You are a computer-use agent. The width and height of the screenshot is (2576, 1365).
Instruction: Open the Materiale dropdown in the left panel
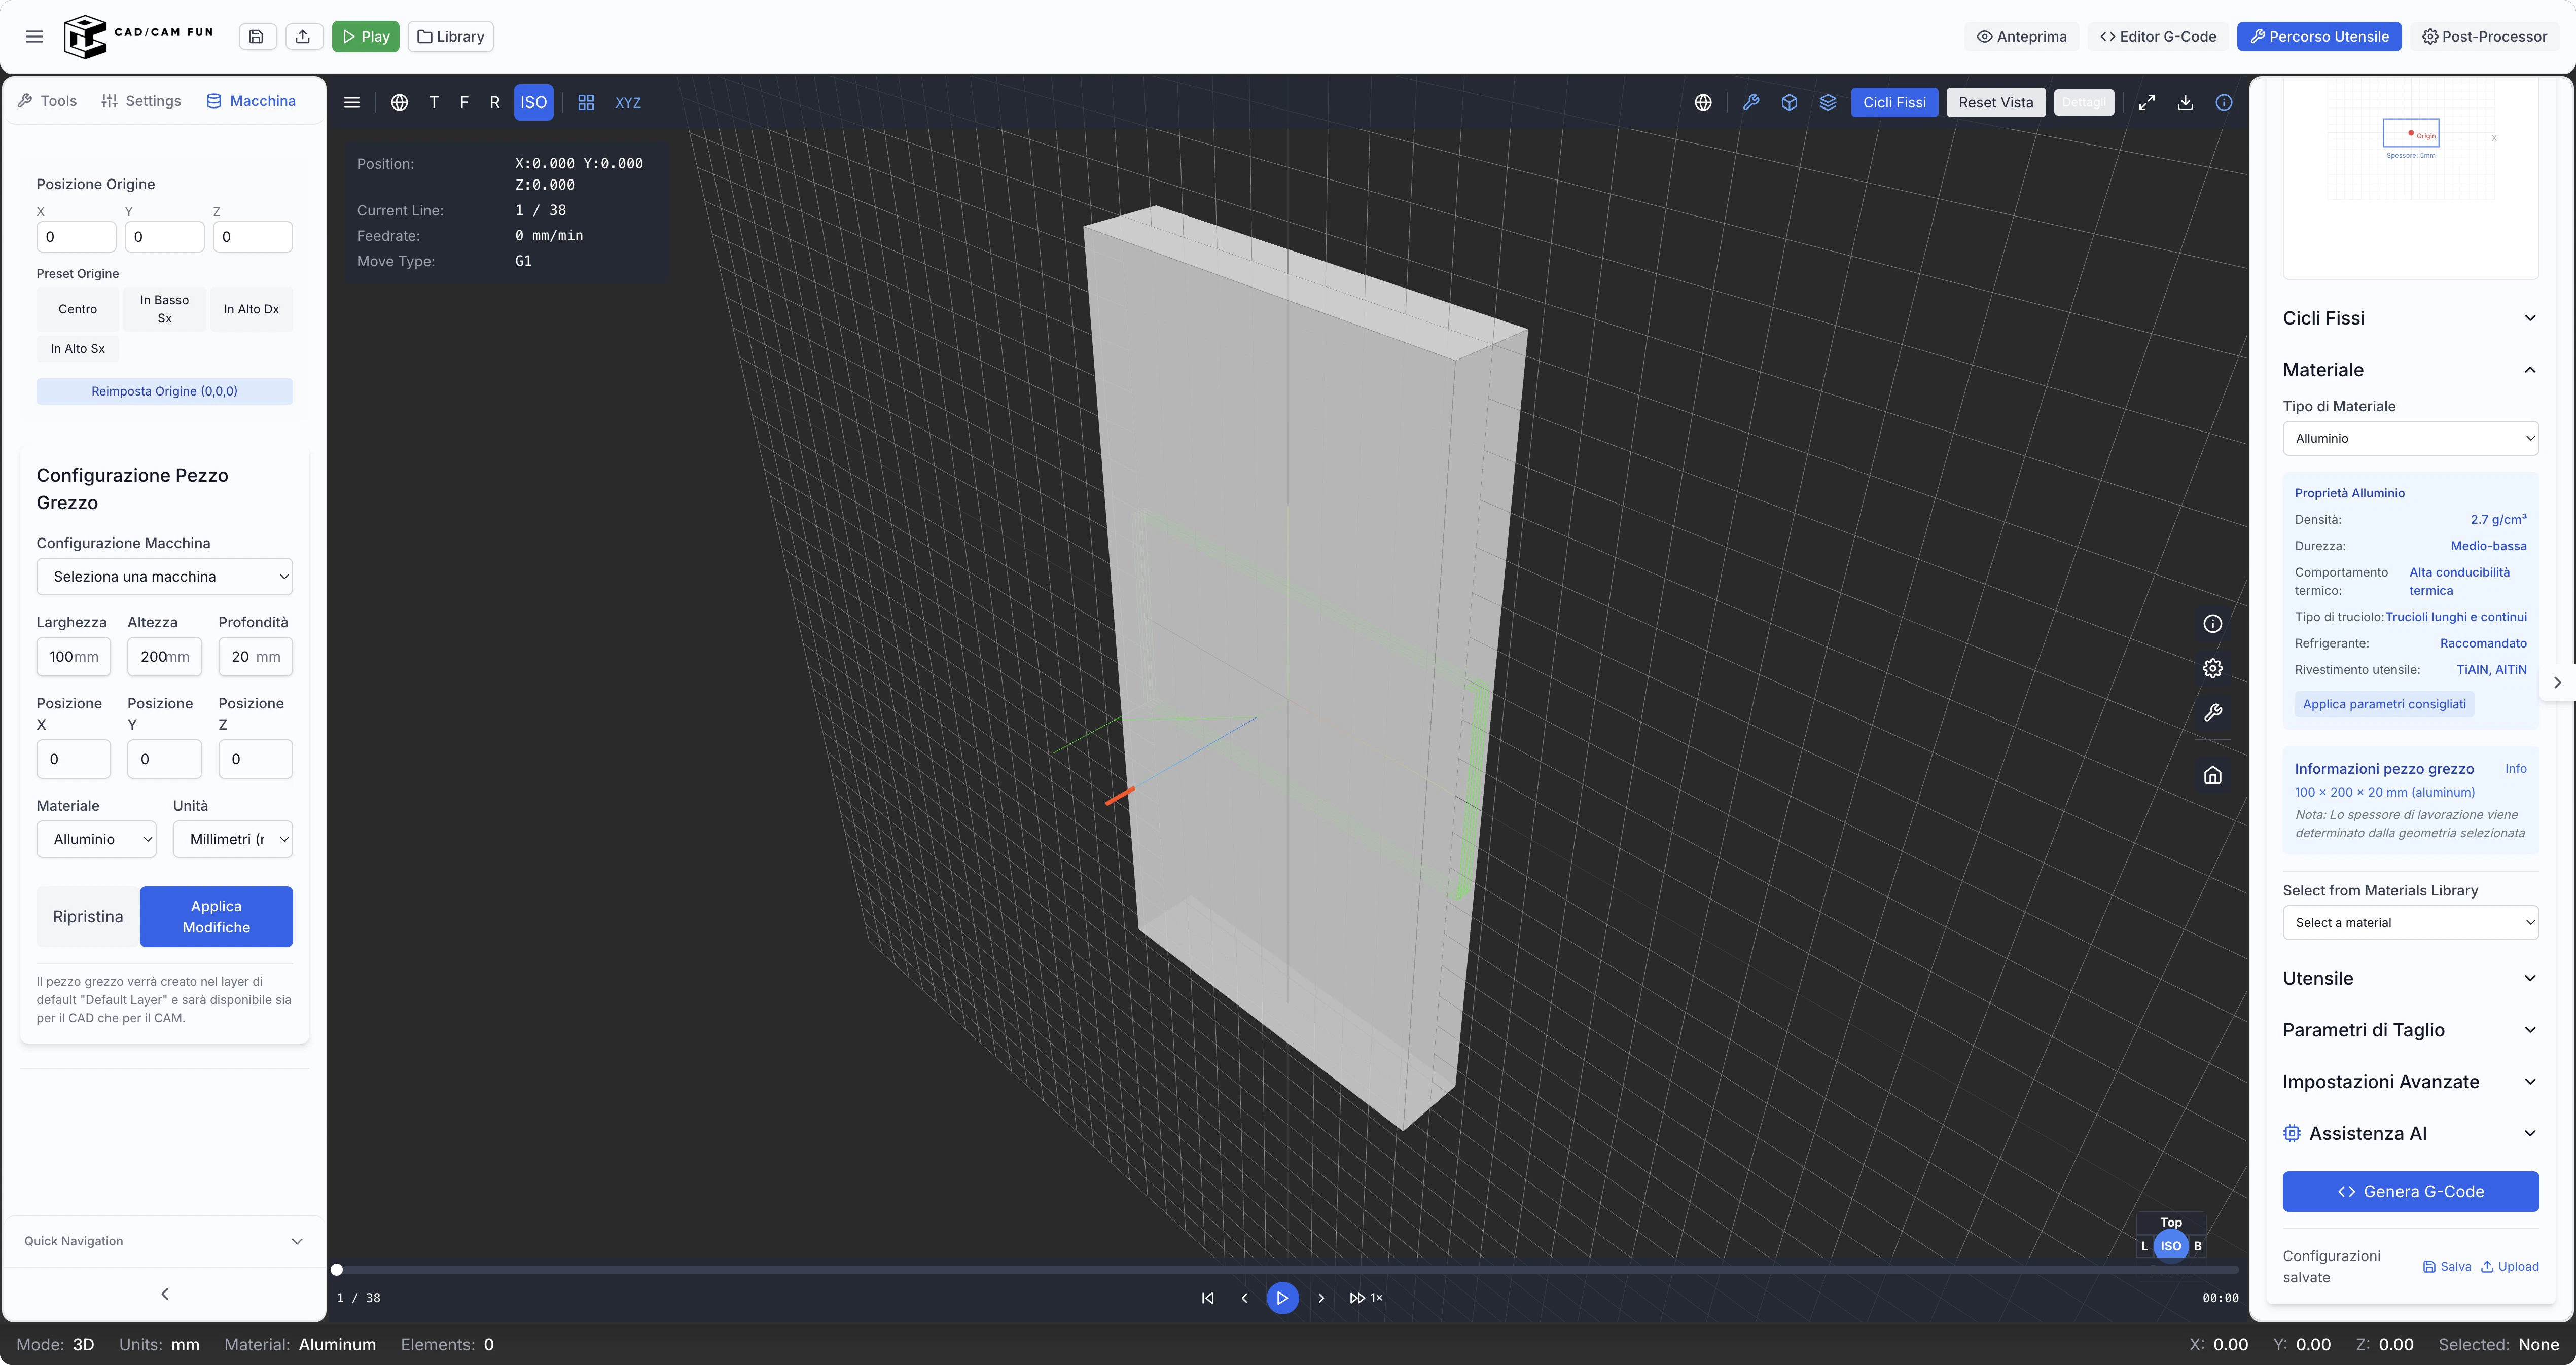97,840
